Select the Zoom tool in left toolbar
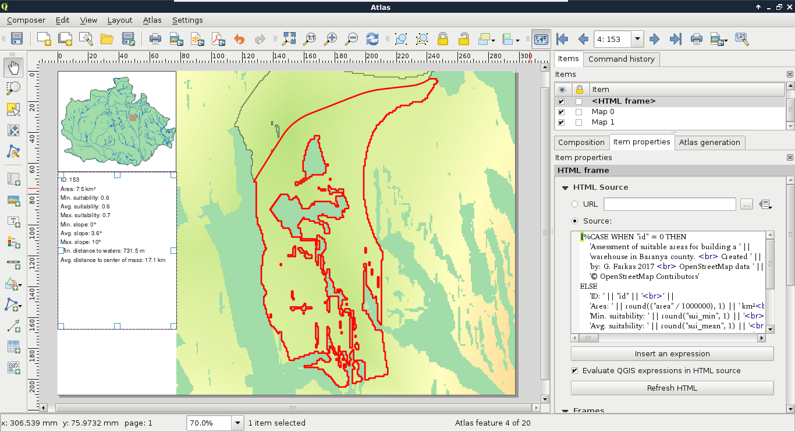Viewport: 795px width, 432px height. 13,88
